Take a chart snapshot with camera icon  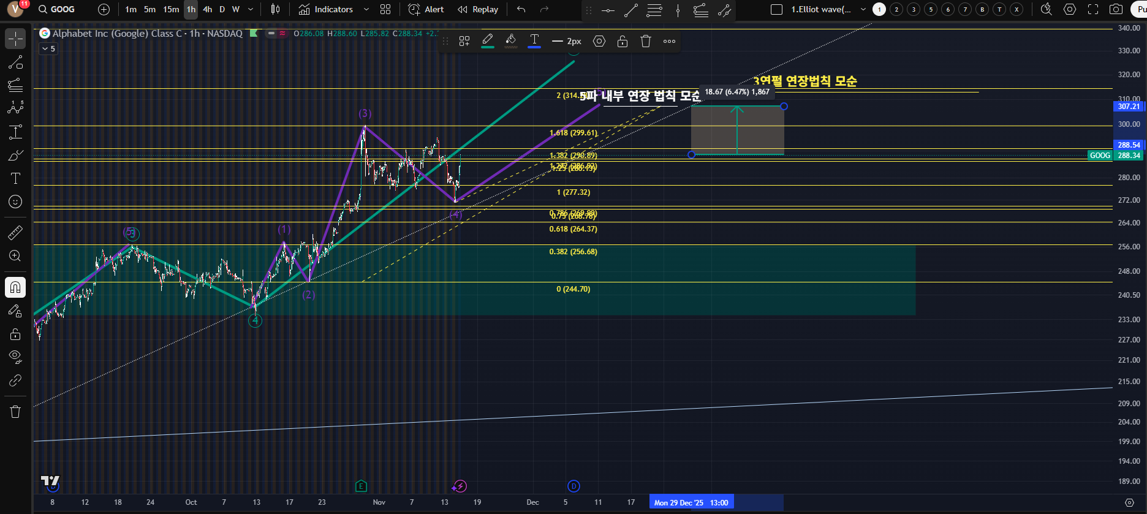1116,9
